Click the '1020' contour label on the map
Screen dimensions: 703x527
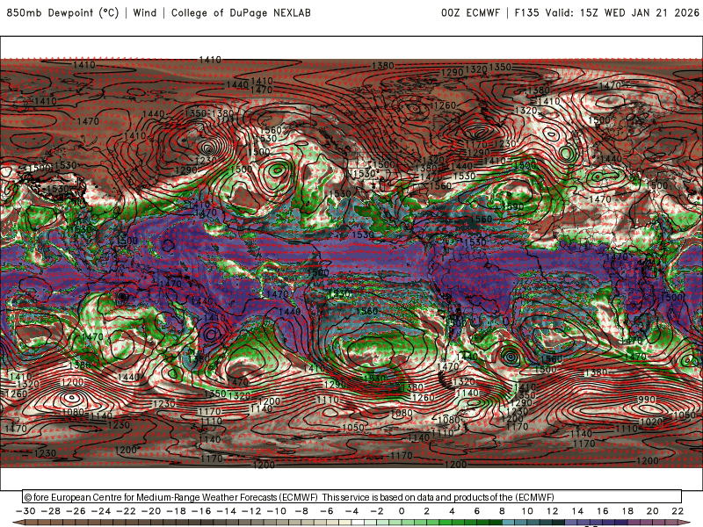(650, 422)
